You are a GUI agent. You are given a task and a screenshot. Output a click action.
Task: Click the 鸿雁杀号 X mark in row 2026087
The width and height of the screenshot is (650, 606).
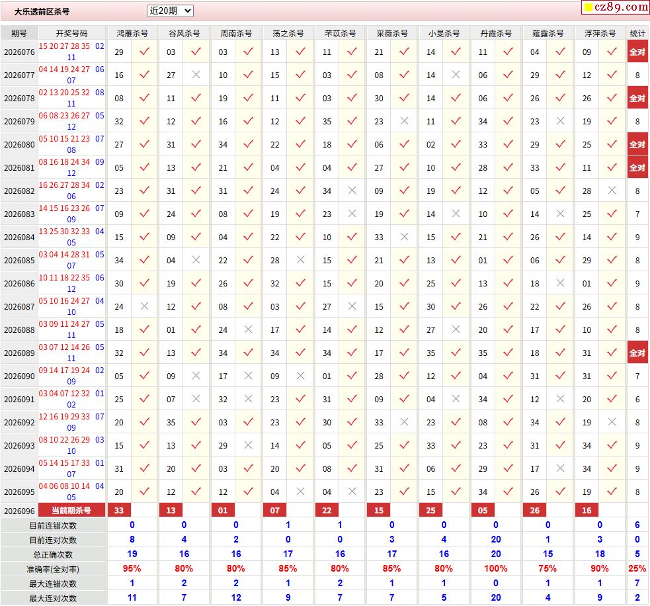(144, 306)
